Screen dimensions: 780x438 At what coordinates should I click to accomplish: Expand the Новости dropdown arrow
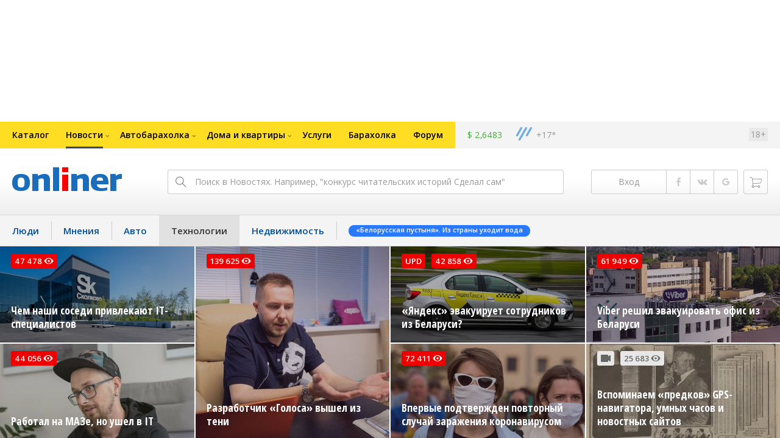click(x=107, y=136)
